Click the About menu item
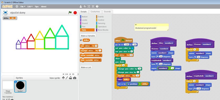Image resolution: width=220 pixels, height=100 pixels. point(44,7)
